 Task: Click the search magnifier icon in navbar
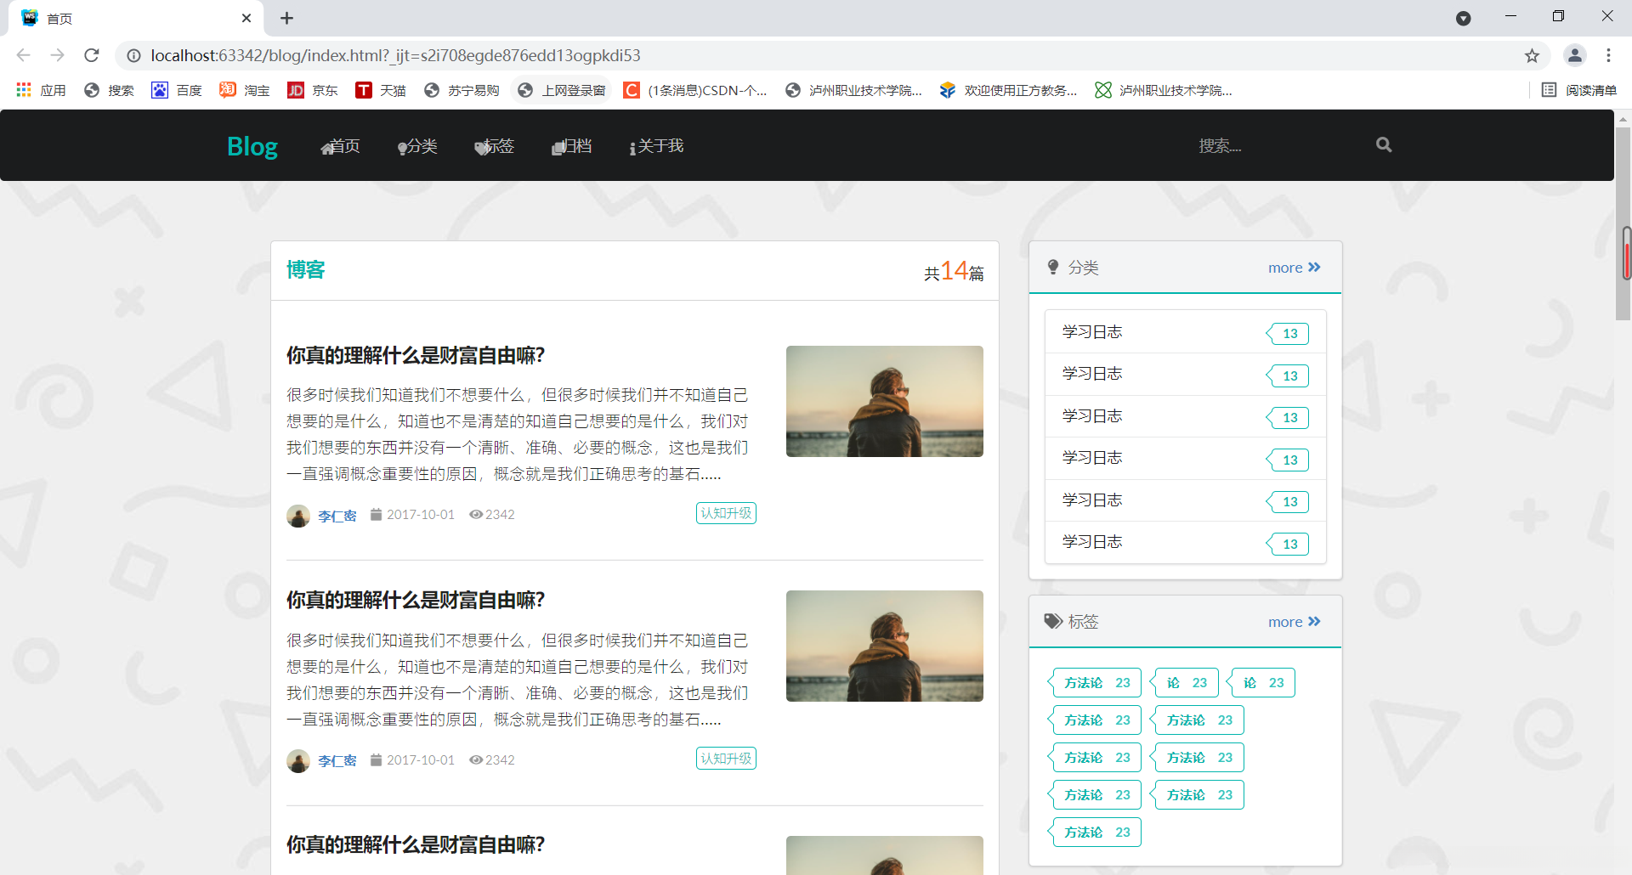pos(1383,144)
